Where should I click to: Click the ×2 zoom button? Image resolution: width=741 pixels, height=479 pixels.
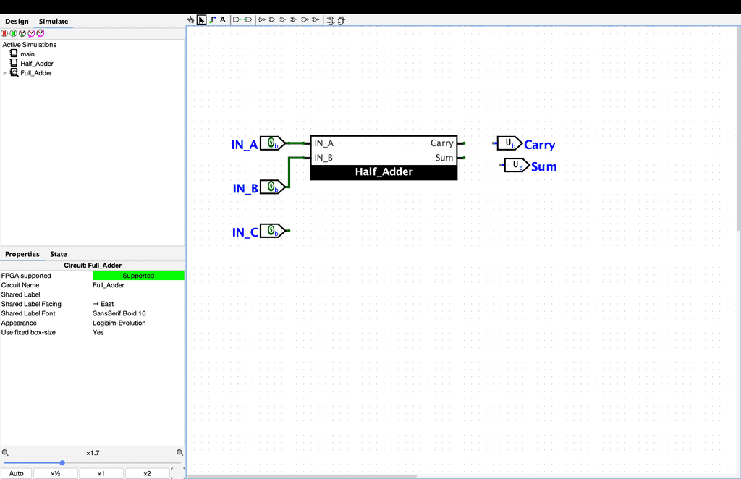click(147, 474)
